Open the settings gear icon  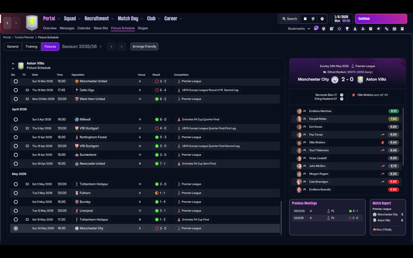tap(322, 19)
